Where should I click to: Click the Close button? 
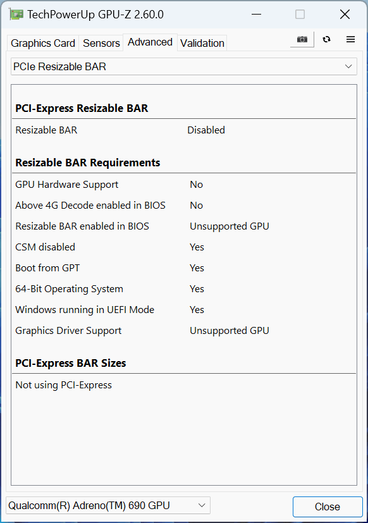click(328, 507)
